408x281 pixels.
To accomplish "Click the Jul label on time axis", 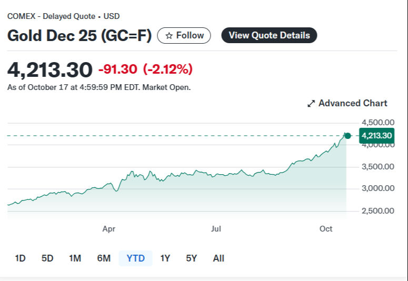I will click(216, 229).
